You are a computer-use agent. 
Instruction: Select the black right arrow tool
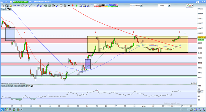(x=69, y=6)
